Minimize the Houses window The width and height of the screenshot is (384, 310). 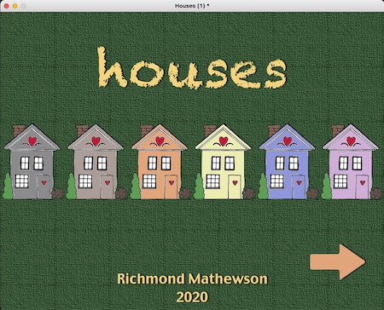(x=15, y=6)
